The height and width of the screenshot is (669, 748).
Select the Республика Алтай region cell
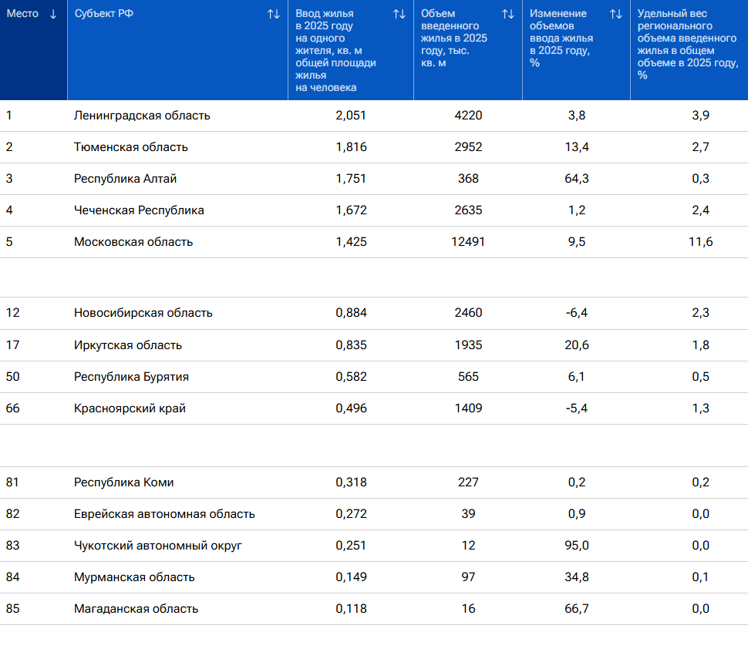pyautogui.click(x=125, y=179)
